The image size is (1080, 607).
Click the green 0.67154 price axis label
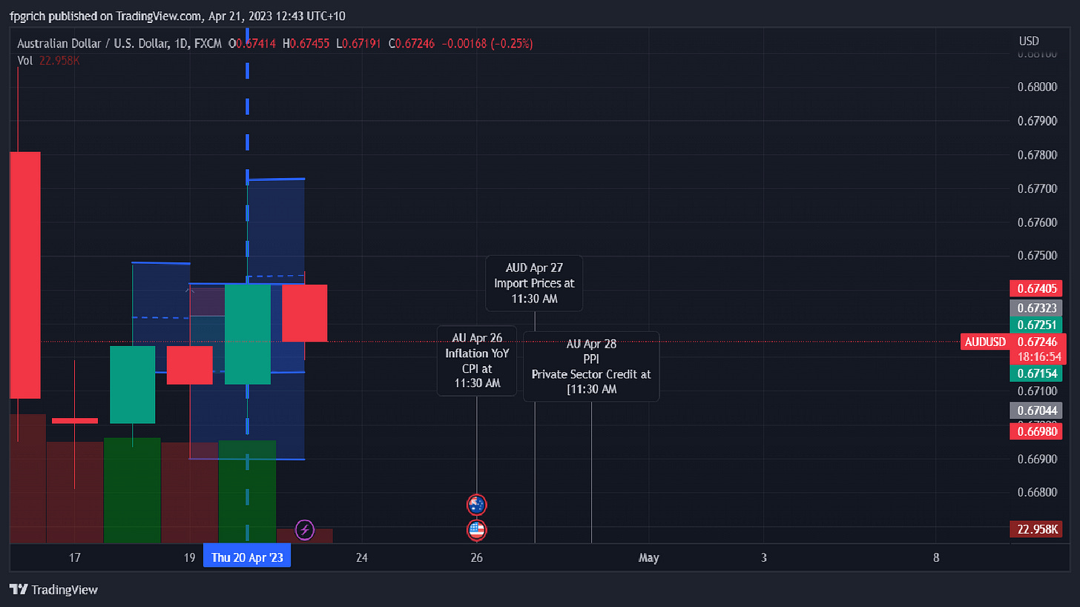coord(1035,373)
